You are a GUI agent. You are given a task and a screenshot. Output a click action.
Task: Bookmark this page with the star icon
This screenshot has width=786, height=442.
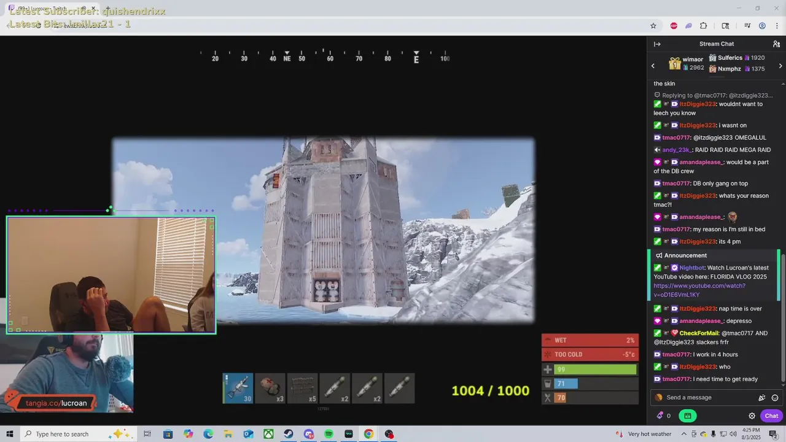pos(653,26)
